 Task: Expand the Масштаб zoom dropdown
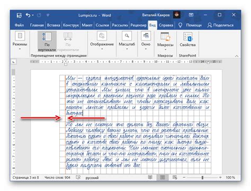(x=127, y=41)
